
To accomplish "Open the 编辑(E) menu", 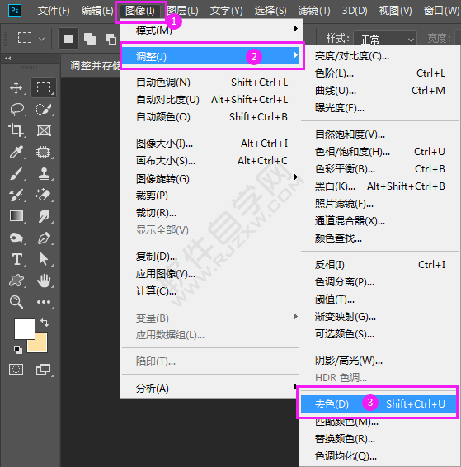I will [x=97, y=12].
